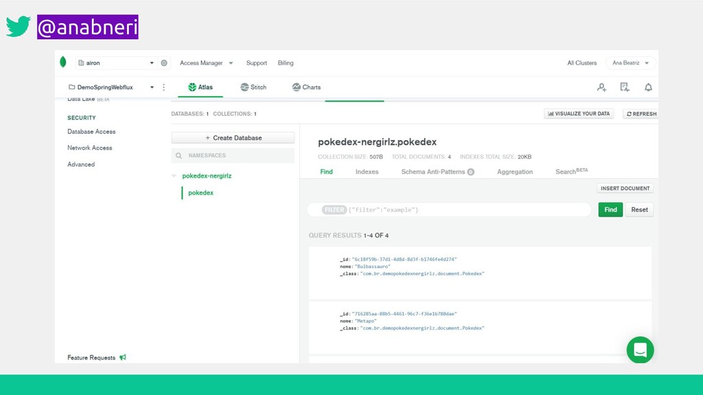The image size is (703, 395).
Task: Switch to the Charts tab
Action: tap(306, 87)
